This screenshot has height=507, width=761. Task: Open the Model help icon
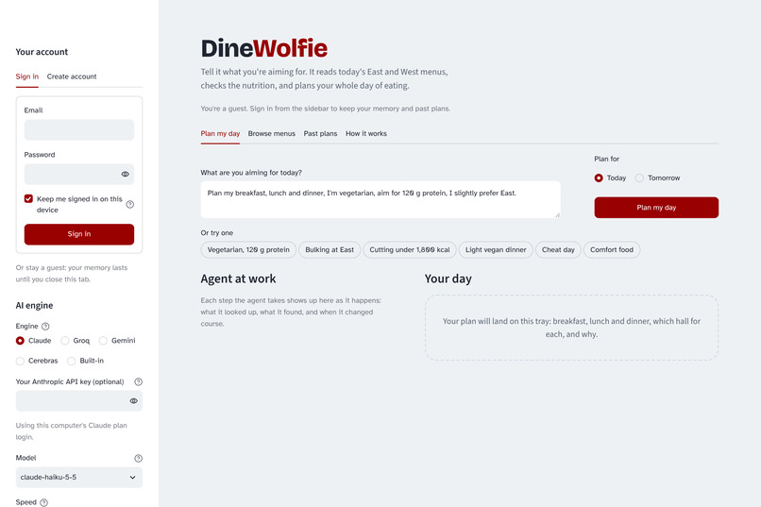click(138, 458)
